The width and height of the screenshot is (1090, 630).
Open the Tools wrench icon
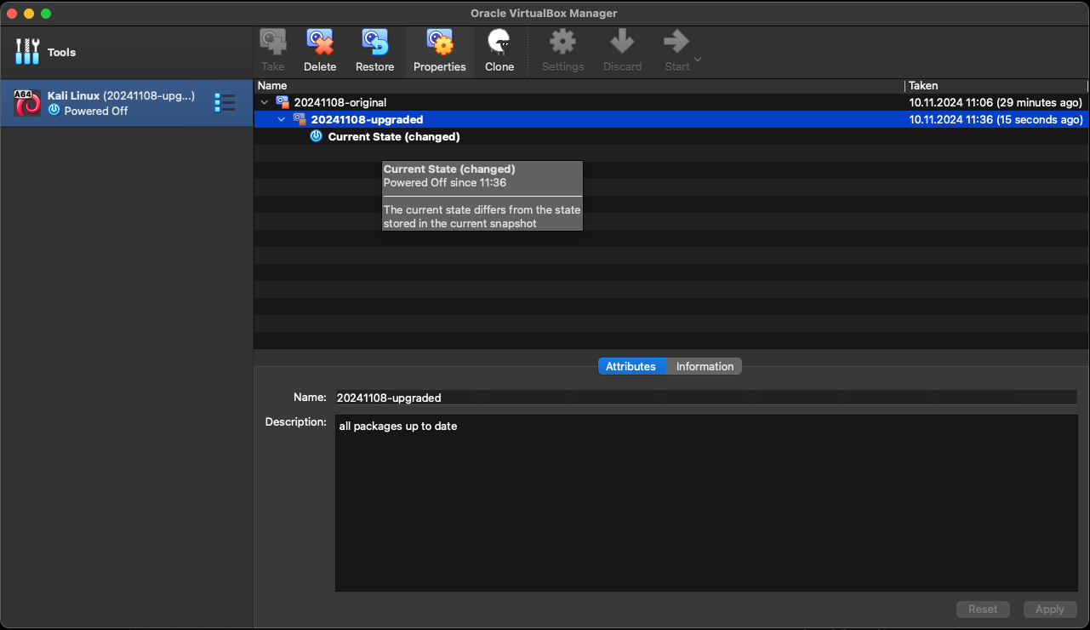[27, 52]
